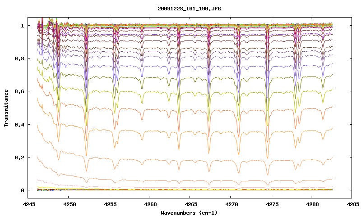Click y-axis tick value 0.6
This screenshot has width=361, height=216.
pos(19,91)
